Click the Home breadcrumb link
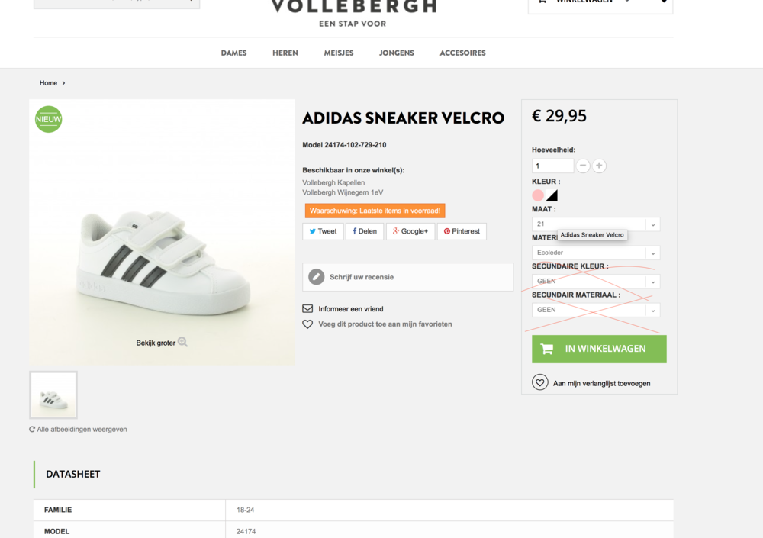 48,82
